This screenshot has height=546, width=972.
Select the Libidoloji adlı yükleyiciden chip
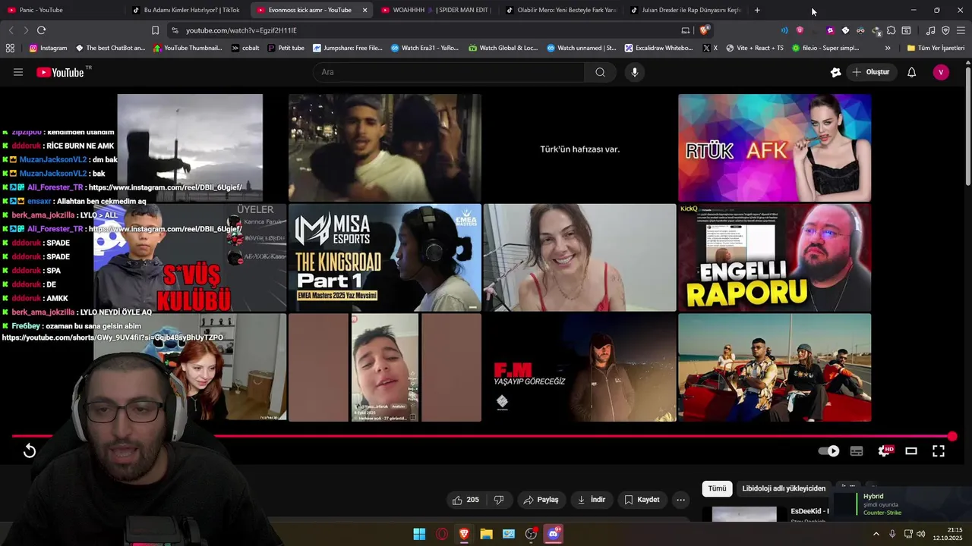(x=784, y=488)
